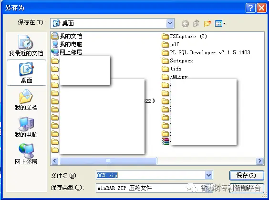Expand the 文件名 dropdown arrow
This screenshot has height=200, width=269.
pos(208,175)
